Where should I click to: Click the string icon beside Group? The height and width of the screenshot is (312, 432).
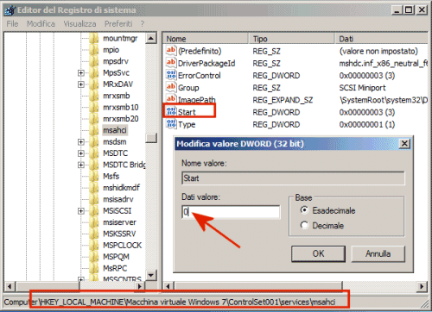(171, 87)
